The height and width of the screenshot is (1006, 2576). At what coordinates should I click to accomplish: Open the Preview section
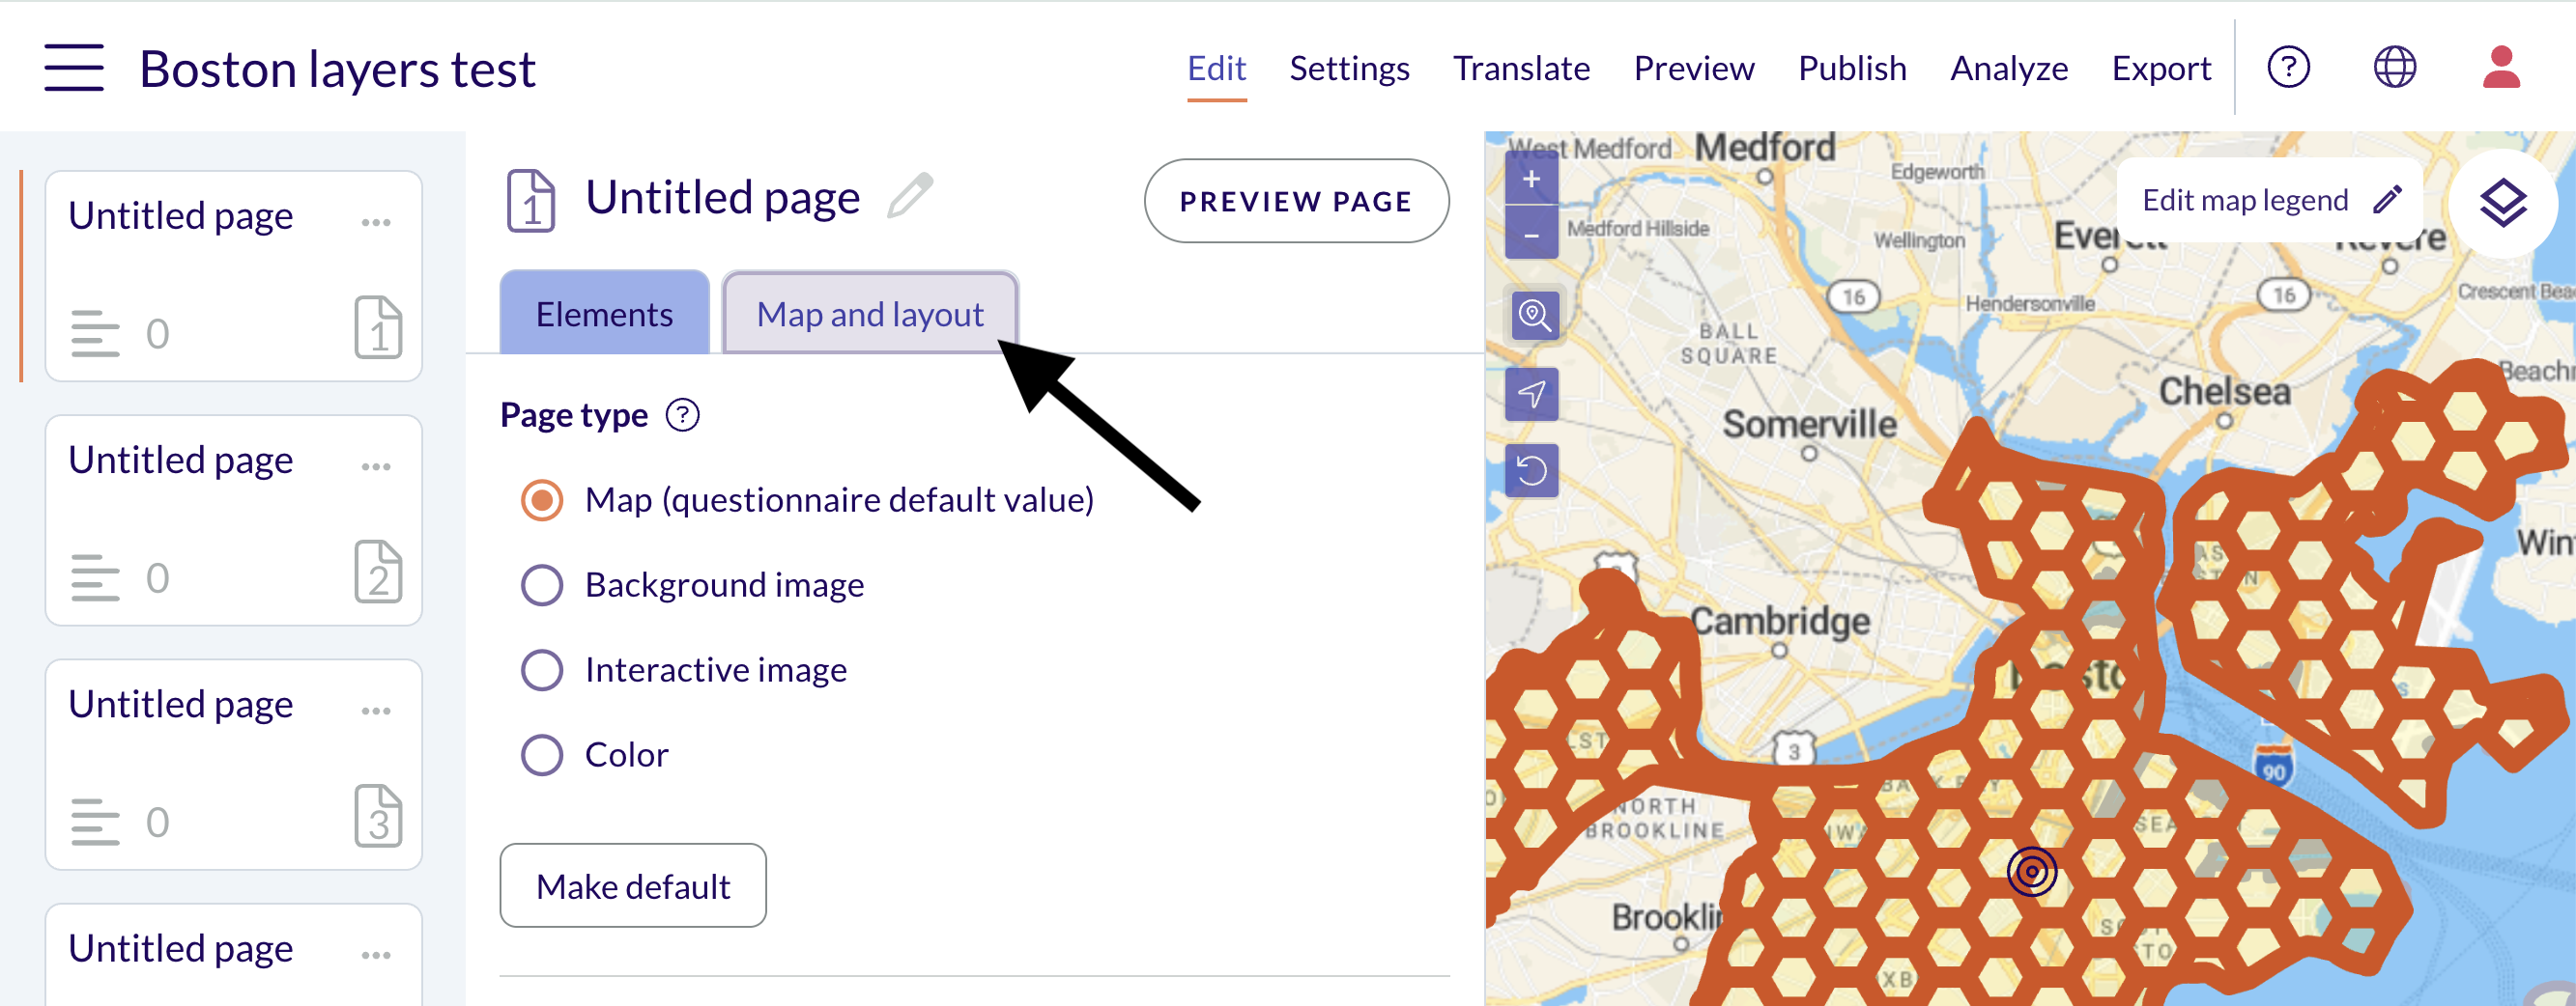(1694, 68)
